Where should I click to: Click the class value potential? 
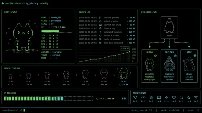56,21
